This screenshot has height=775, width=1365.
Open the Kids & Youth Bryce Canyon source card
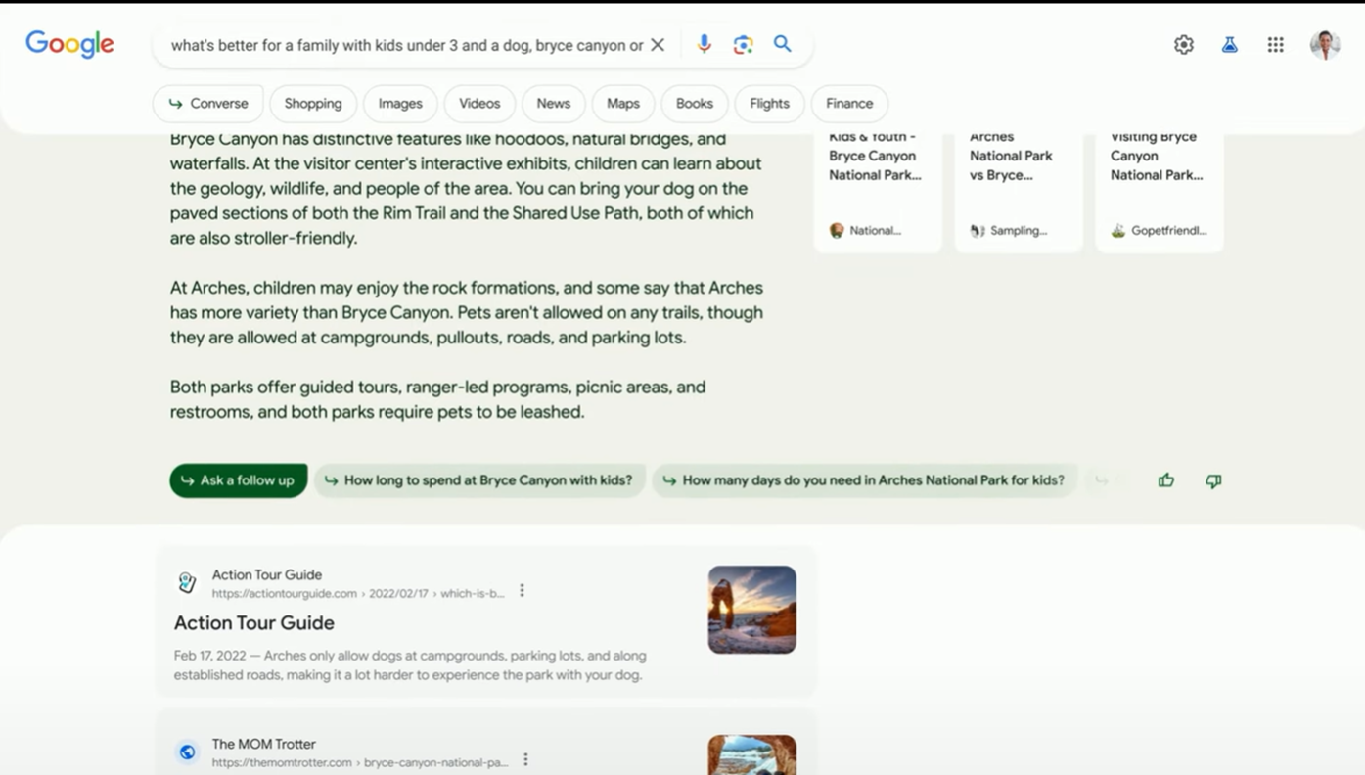click(x=878, y=191)
